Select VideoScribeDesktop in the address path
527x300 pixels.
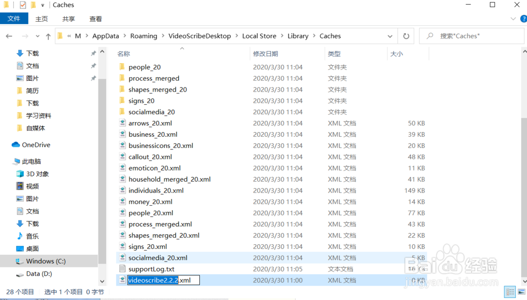pos(200,36)
